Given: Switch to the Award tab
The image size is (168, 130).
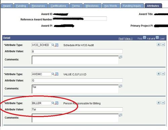Looking at the screenshot, I should click(x=7, y=6).
